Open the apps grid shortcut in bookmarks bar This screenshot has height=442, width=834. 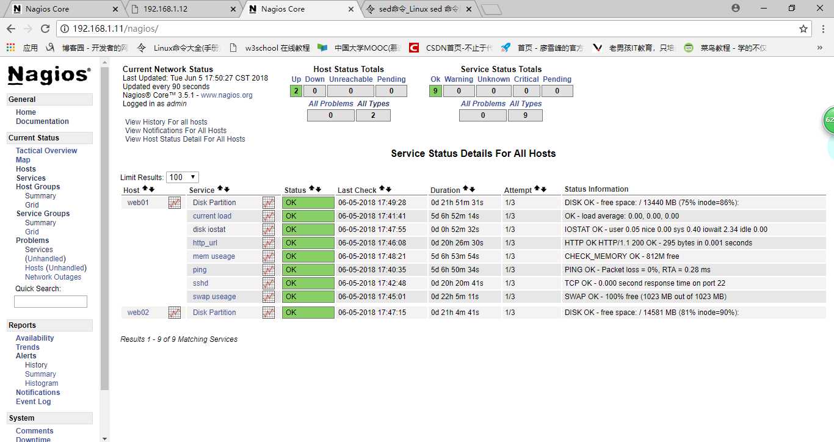click(10, 48)
